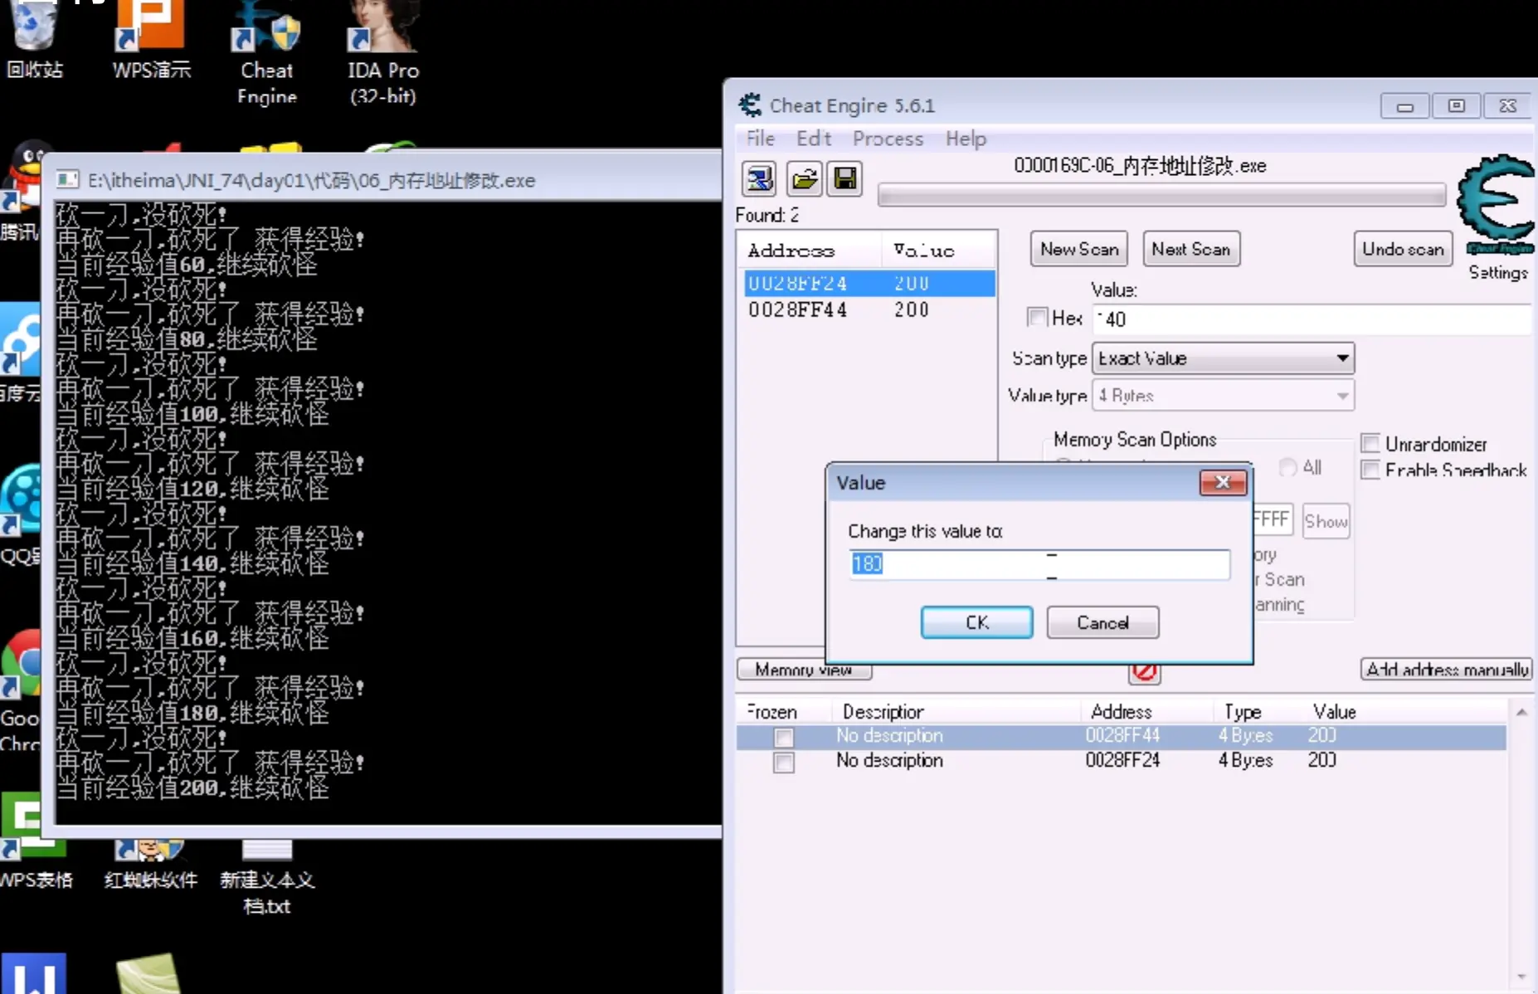Open the WPS presentation desktop shortcut
This screenshot has width=1538, height=994.
click(x=151, y=40)
